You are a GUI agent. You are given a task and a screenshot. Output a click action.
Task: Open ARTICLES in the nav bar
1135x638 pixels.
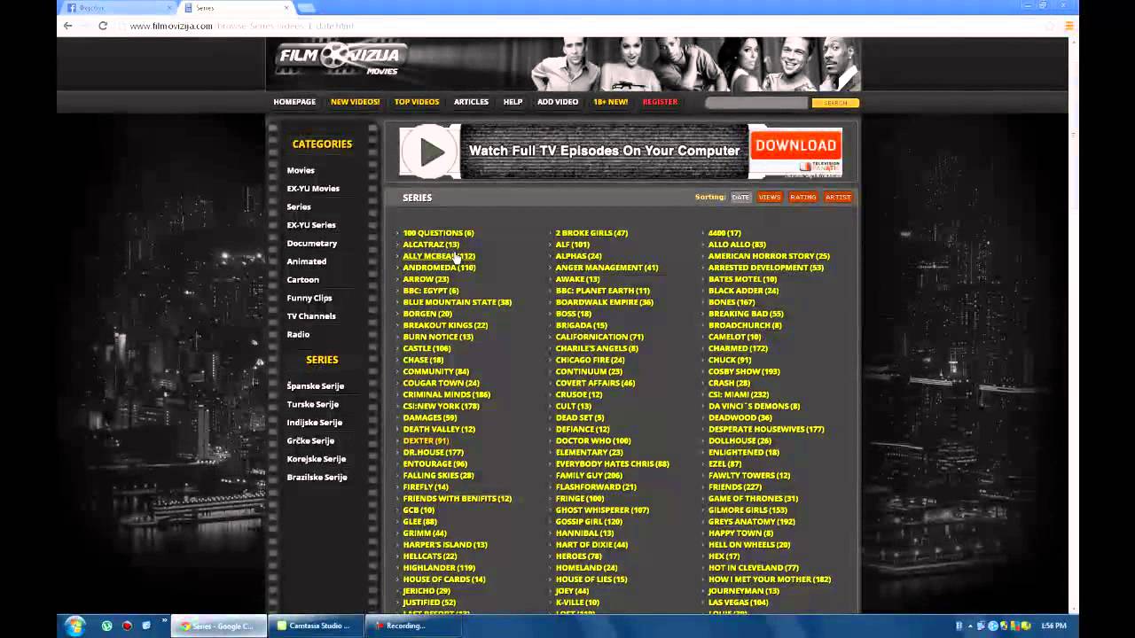[x=471, y=102]
